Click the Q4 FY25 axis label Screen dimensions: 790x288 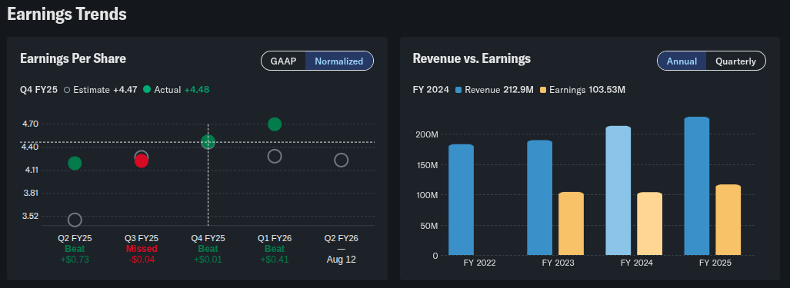(x=208, y=238)
